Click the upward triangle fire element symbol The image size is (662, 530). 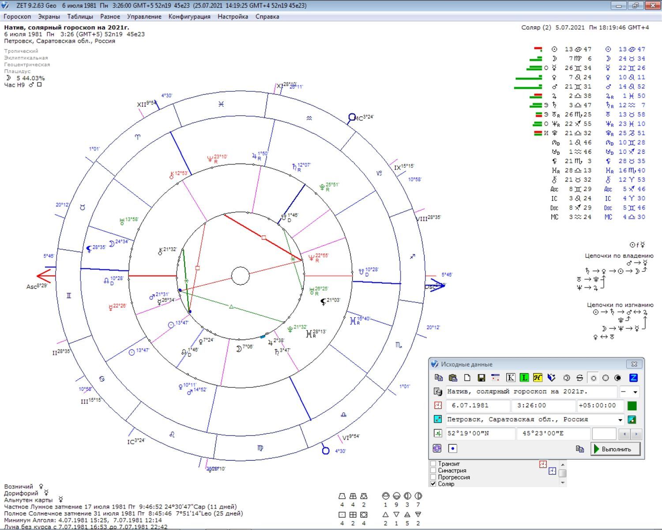click(x=385, y=515)
